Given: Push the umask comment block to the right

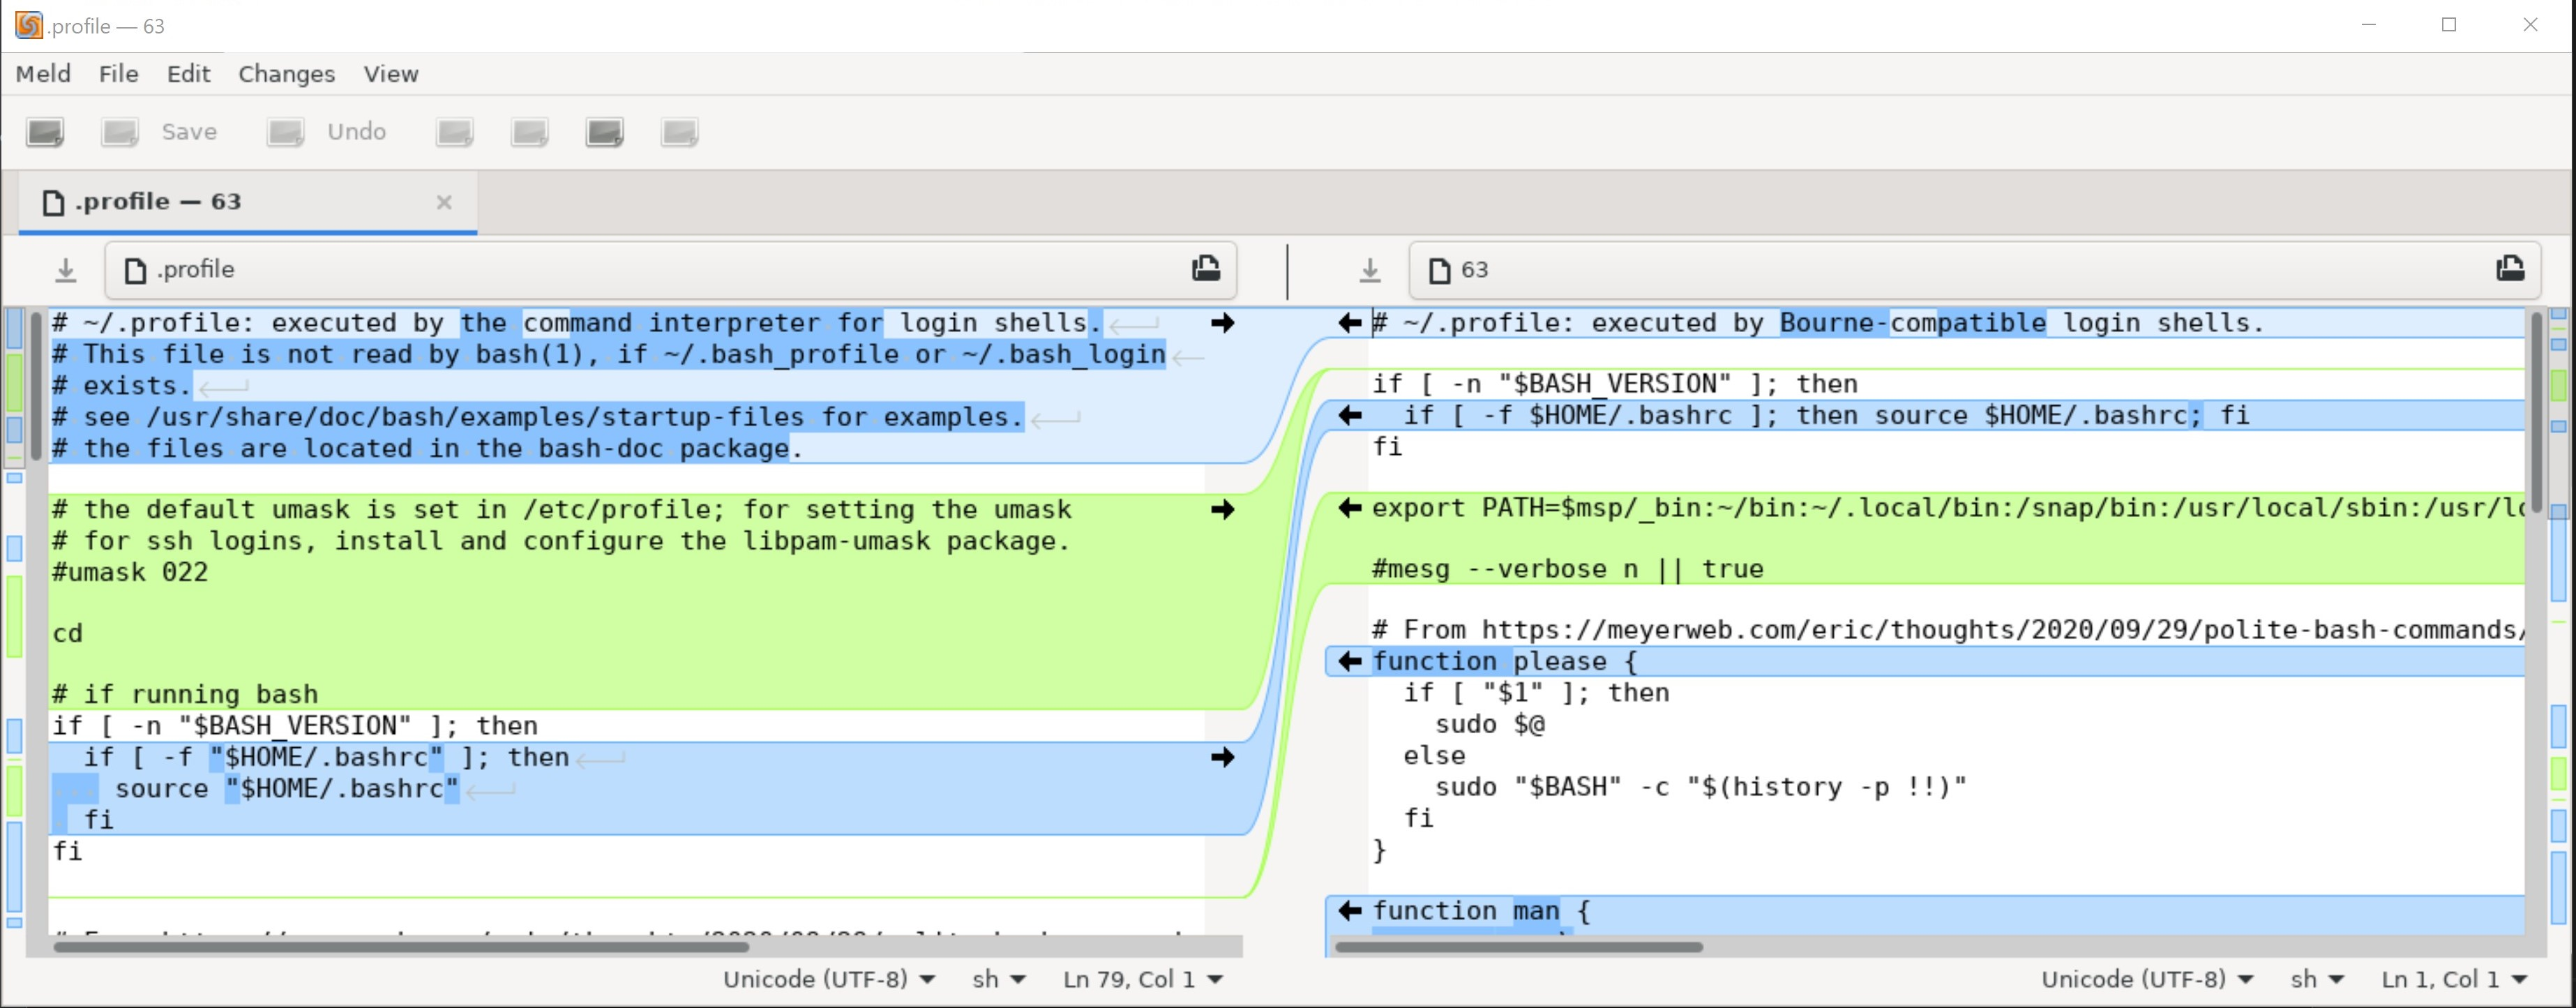Looking at the screenshot, I should (x=1222, y=510).
